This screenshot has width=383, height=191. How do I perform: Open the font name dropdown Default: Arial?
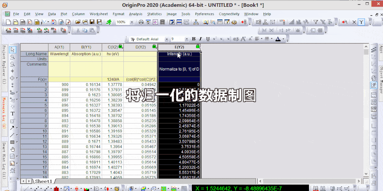pos(167,39)
